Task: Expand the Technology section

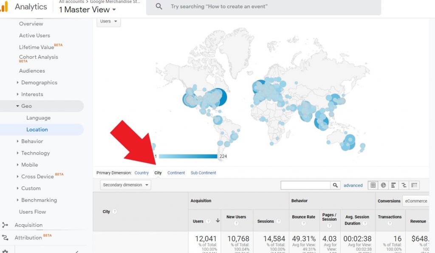Action: [36, 153]
